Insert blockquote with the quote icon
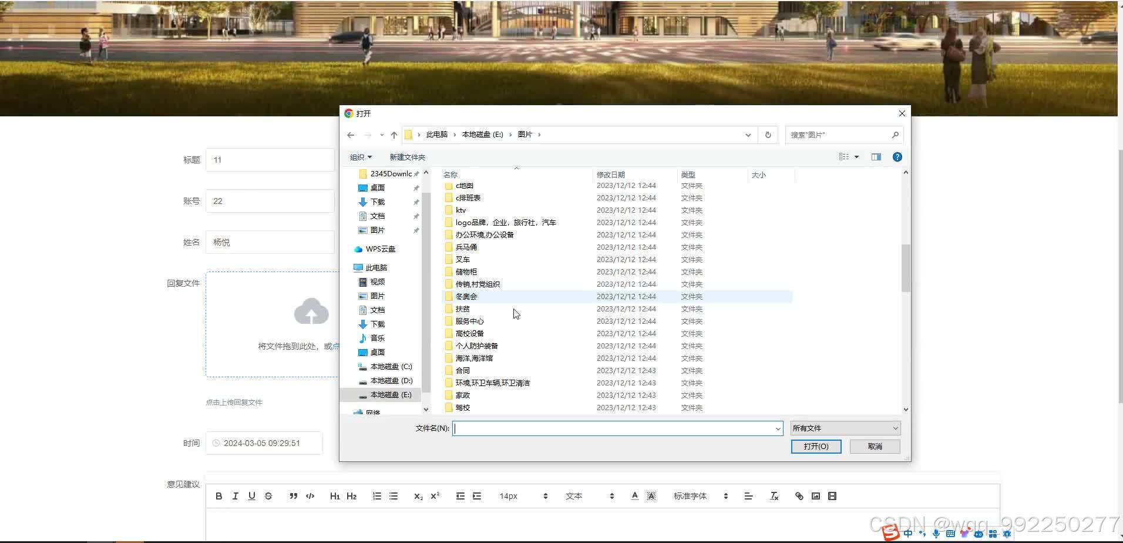 click(x=293, y=496)
